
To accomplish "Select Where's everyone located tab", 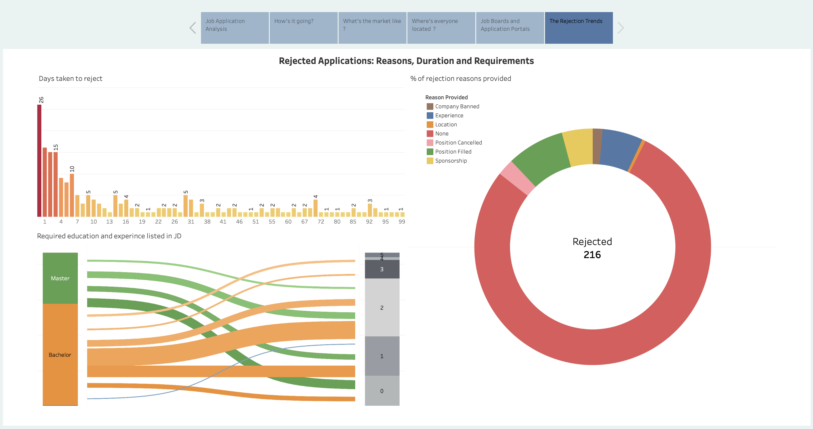I will click(x=441, y=28).
